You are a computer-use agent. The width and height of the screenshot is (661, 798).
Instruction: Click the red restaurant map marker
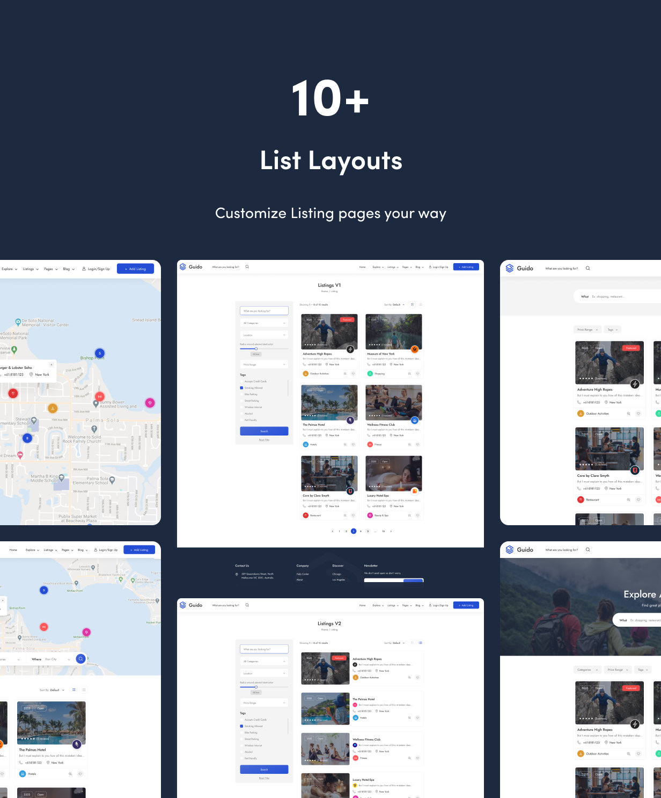13,393
